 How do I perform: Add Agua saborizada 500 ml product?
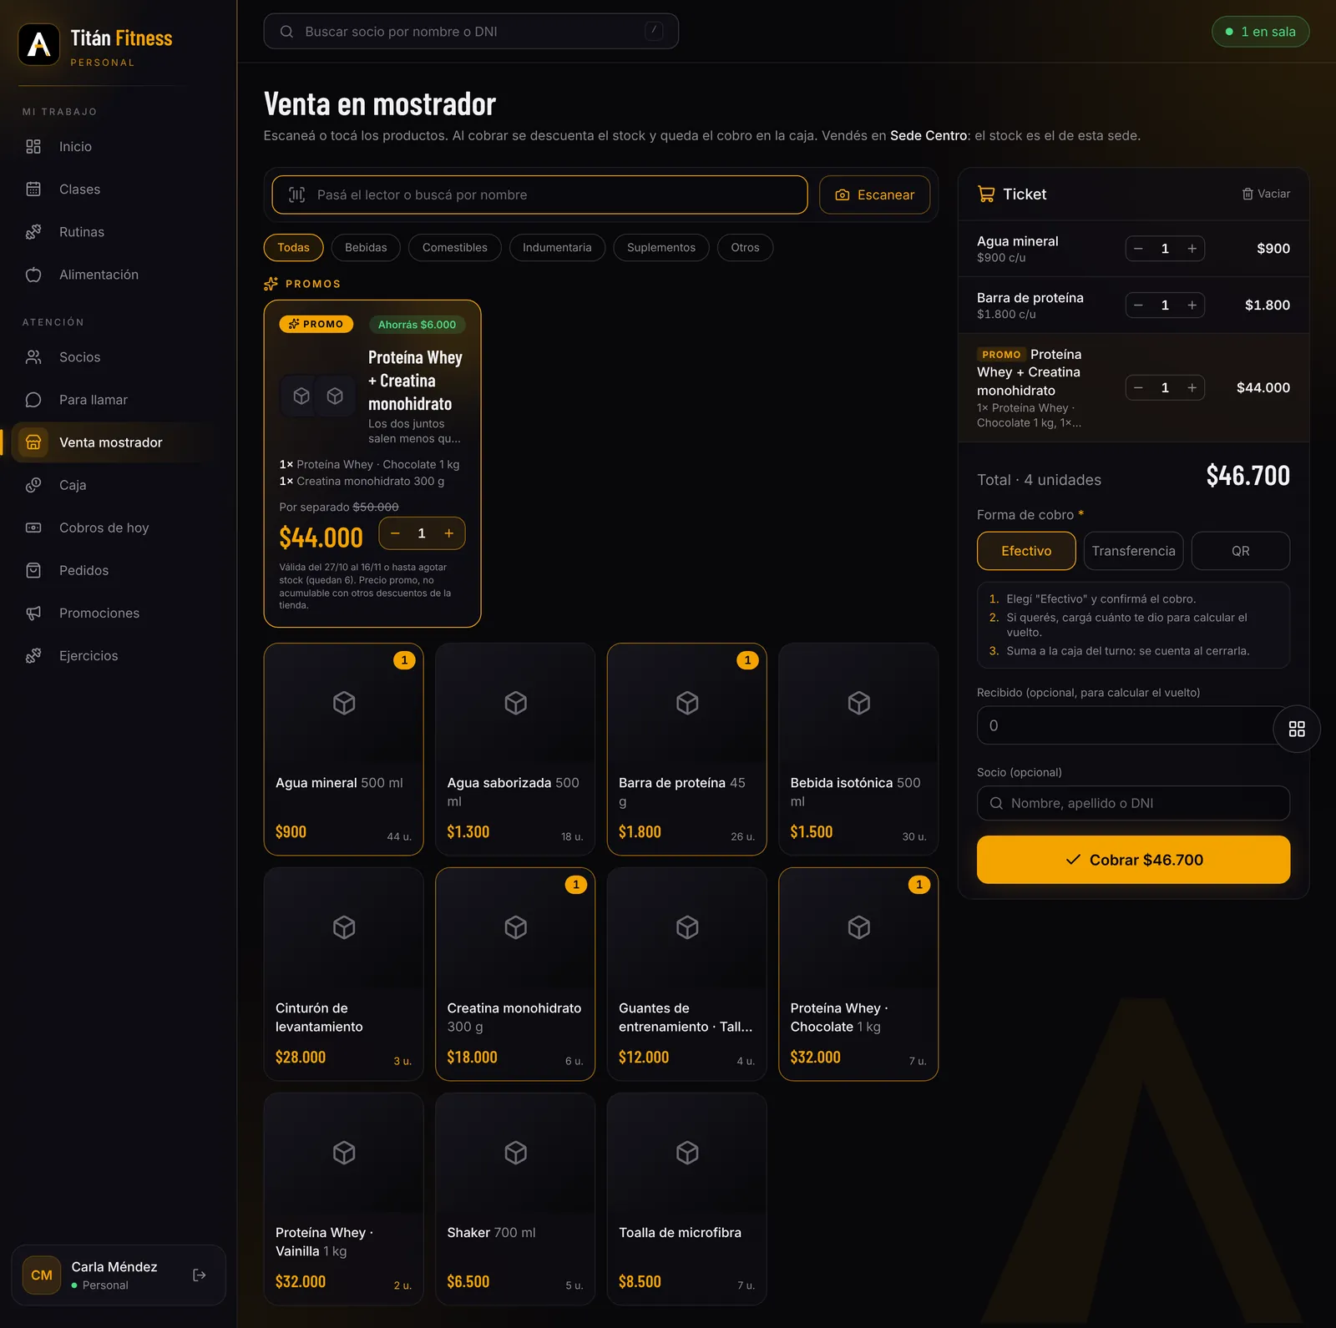pos(515,749)
